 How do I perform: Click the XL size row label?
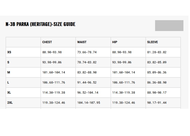[x=9, y=93]
